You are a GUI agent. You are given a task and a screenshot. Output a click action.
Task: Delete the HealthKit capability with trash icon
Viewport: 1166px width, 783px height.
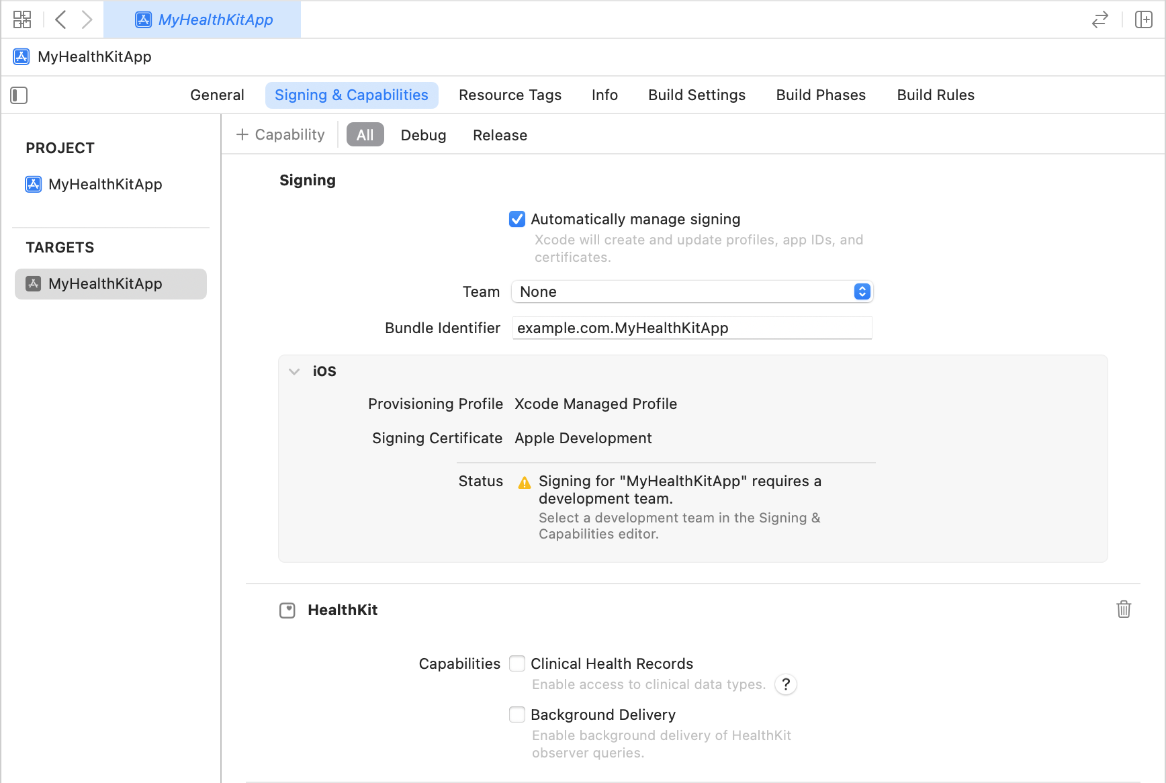pyautogui.click(x=1124, y=610)
